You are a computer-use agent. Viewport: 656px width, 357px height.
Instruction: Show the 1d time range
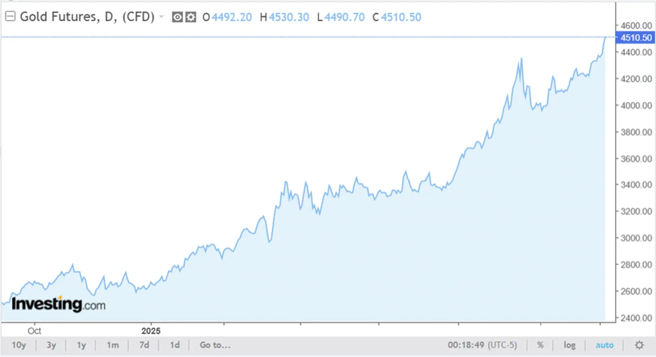pyautogui.click(x=175, y=345)
